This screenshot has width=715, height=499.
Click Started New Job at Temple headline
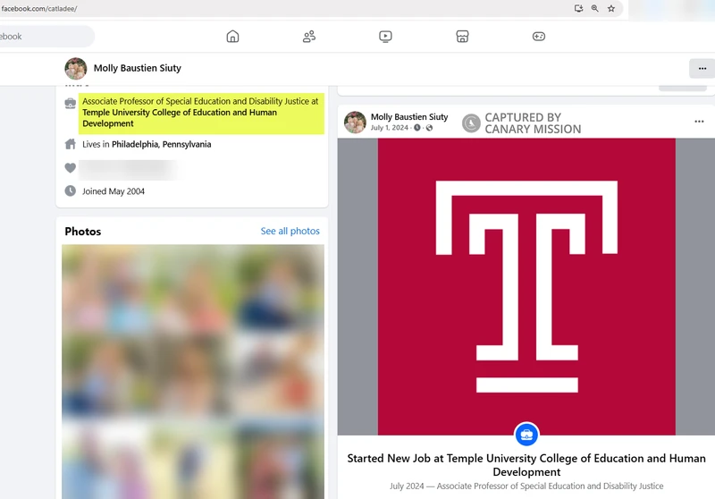coord(526,465)
